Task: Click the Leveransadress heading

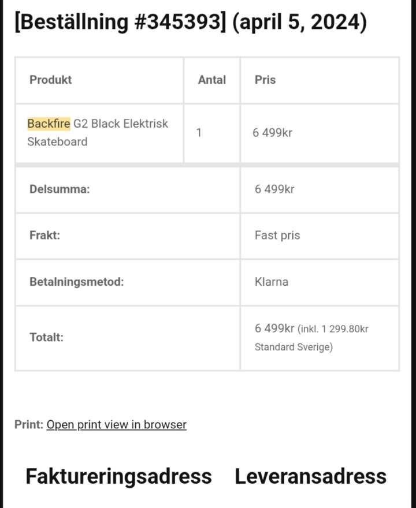Action: pos(310,476)
